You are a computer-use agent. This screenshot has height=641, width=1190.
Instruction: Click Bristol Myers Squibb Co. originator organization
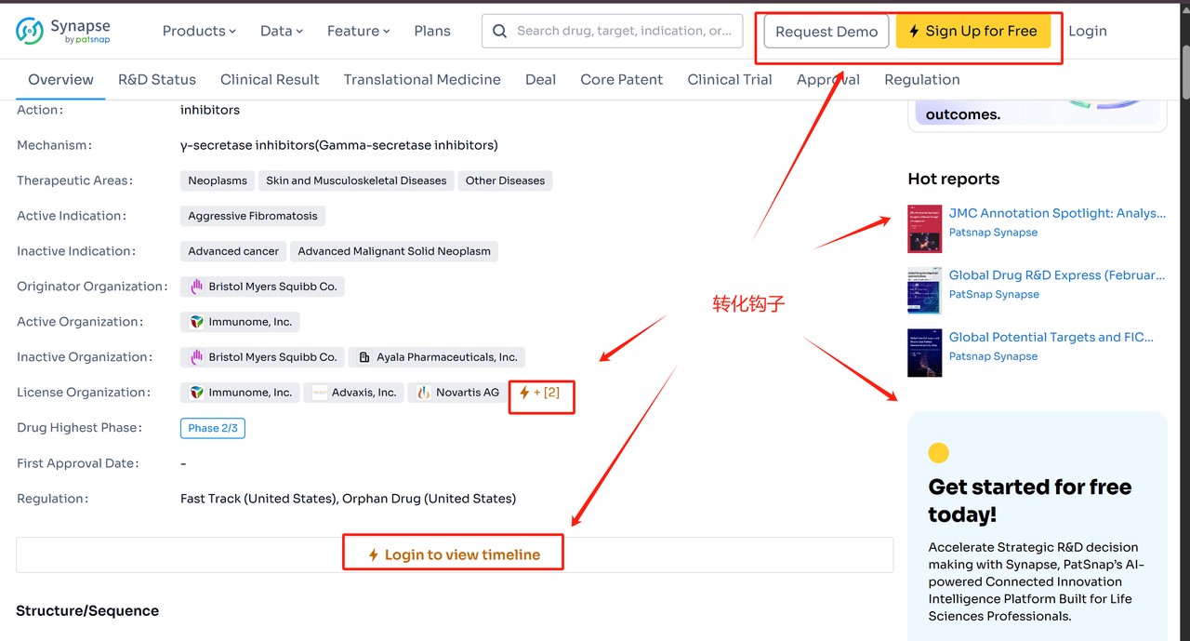click(263, 287)
